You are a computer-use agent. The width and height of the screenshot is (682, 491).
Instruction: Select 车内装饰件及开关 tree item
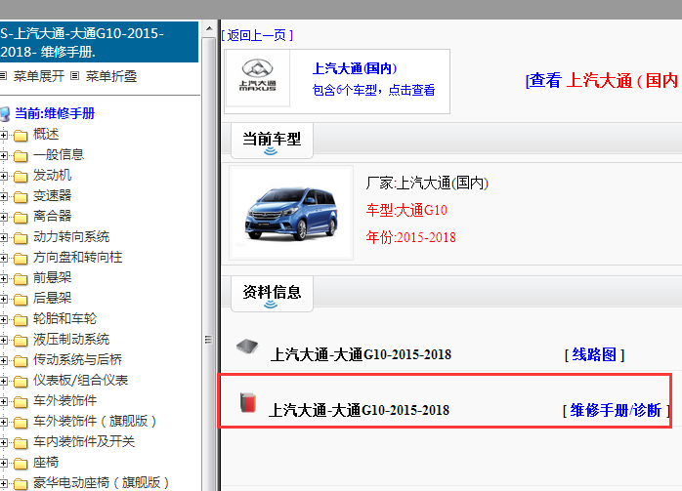point(84,441)
